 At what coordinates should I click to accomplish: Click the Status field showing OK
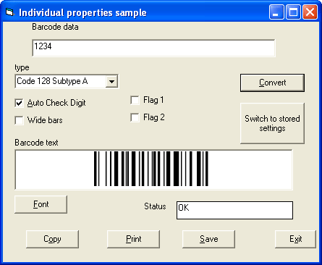(234, 210)
